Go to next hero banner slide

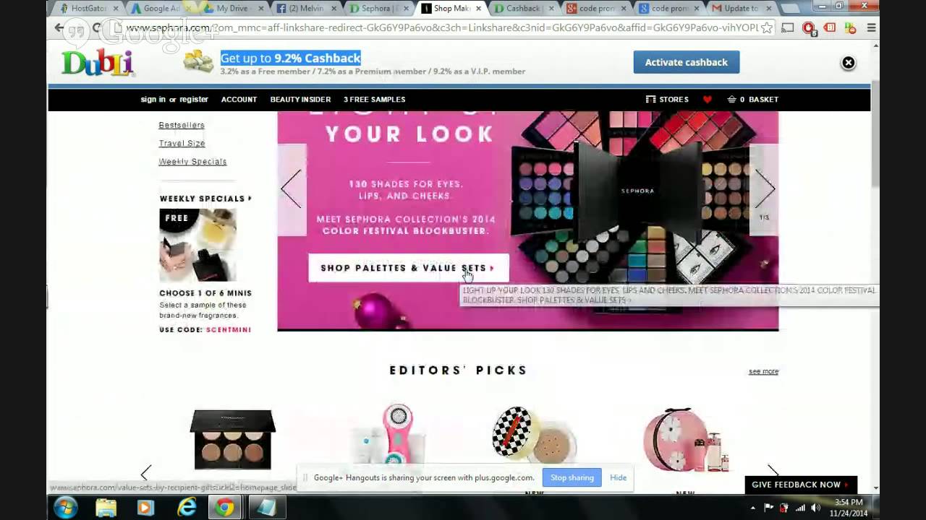pos(764,189)
